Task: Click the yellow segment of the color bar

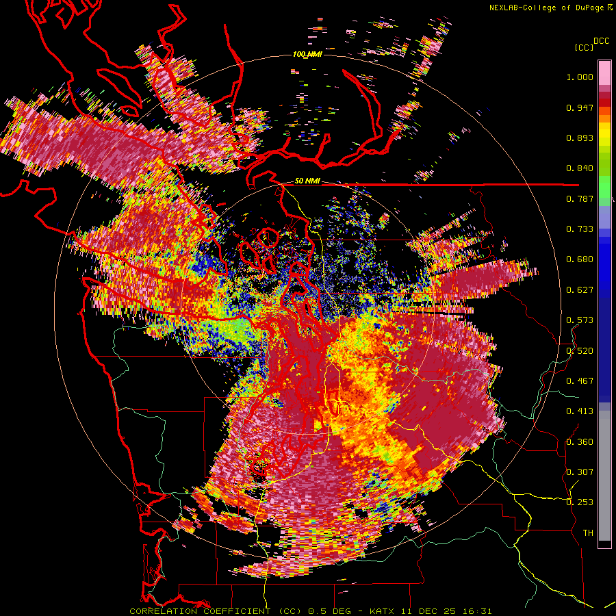Action: (604, 134)
